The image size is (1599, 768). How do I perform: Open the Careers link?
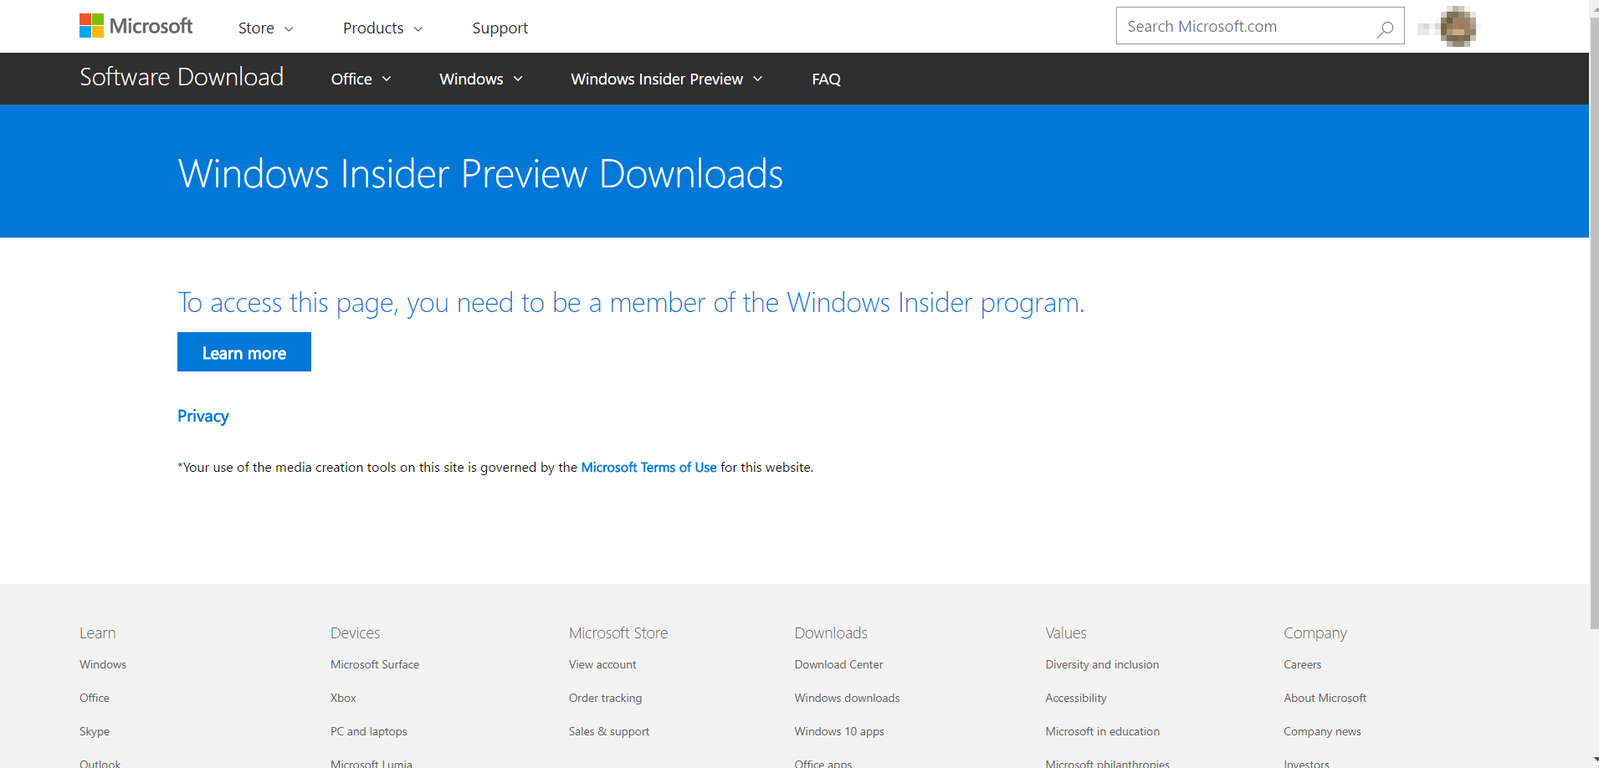1303,664
